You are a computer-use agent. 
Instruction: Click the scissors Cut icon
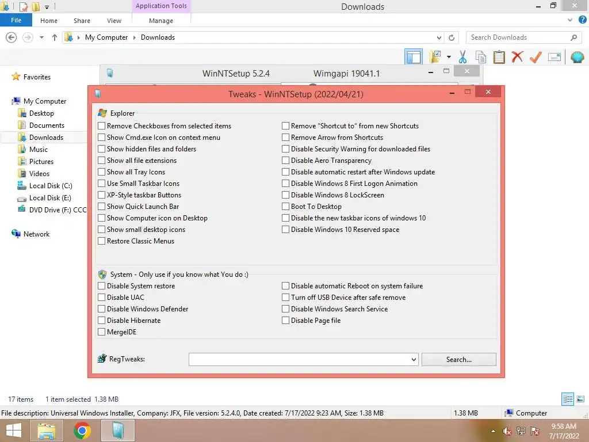[x=462, y=57]
